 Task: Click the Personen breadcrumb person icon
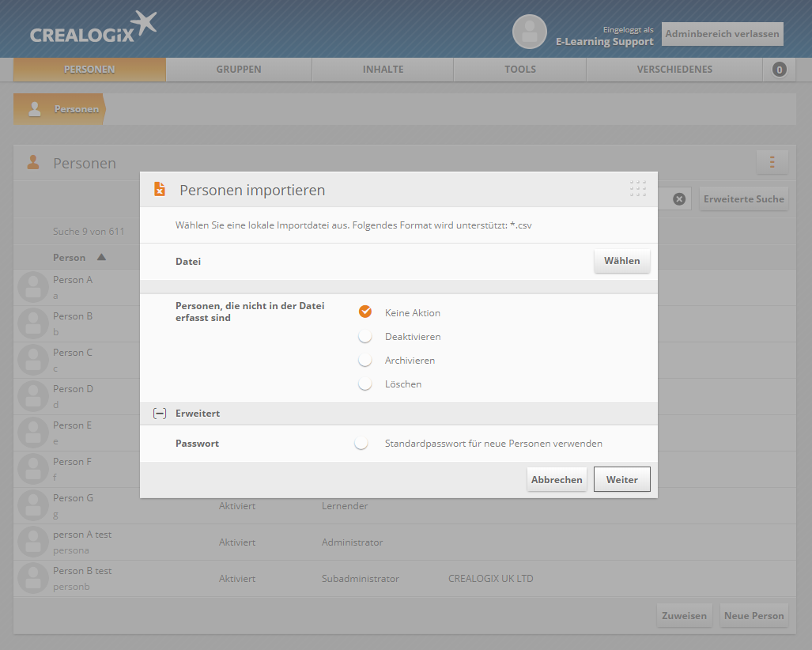point(35,109)
